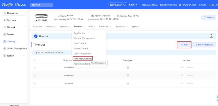Tick the Weekdays row checkbox
218x106 pixels.
34,75
